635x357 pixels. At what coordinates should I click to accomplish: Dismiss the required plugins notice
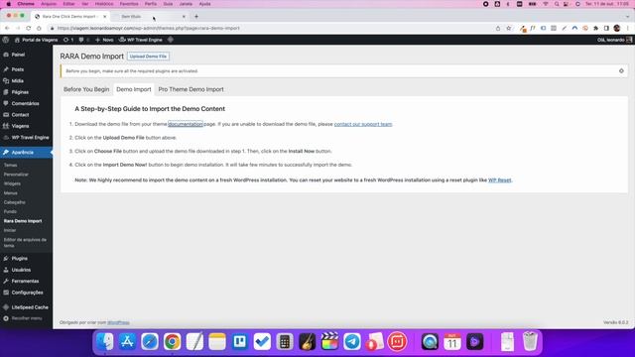pos(621,70)
